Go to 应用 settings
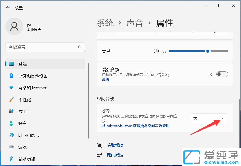 [x=45, y=111]
